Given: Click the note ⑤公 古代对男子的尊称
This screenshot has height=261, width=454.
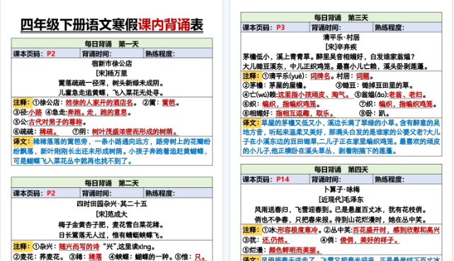Looking at the screenshot, I should pos(49,122).
